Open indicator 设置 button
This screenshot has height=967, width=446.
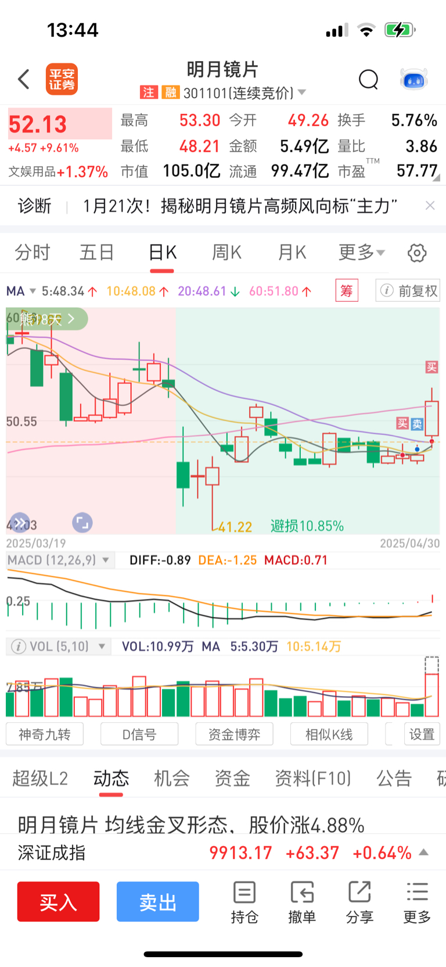click(x=422, y=734)
